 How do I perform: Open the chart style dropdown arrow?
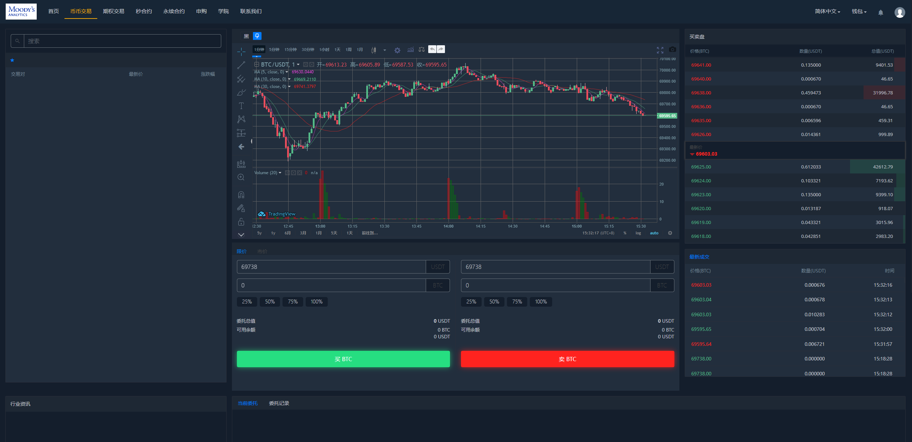pyautogui.click(x=385, y=50)
